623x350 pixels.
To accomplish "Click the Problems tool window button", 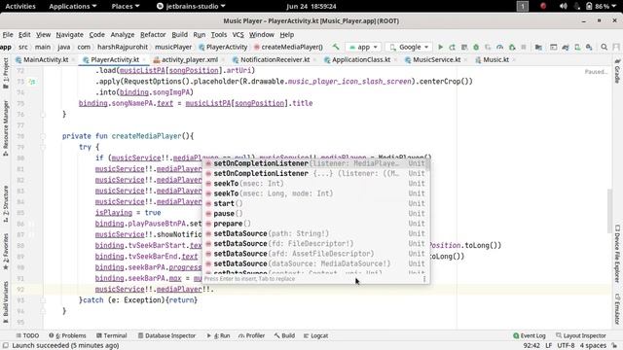I will tap(67, 335).
